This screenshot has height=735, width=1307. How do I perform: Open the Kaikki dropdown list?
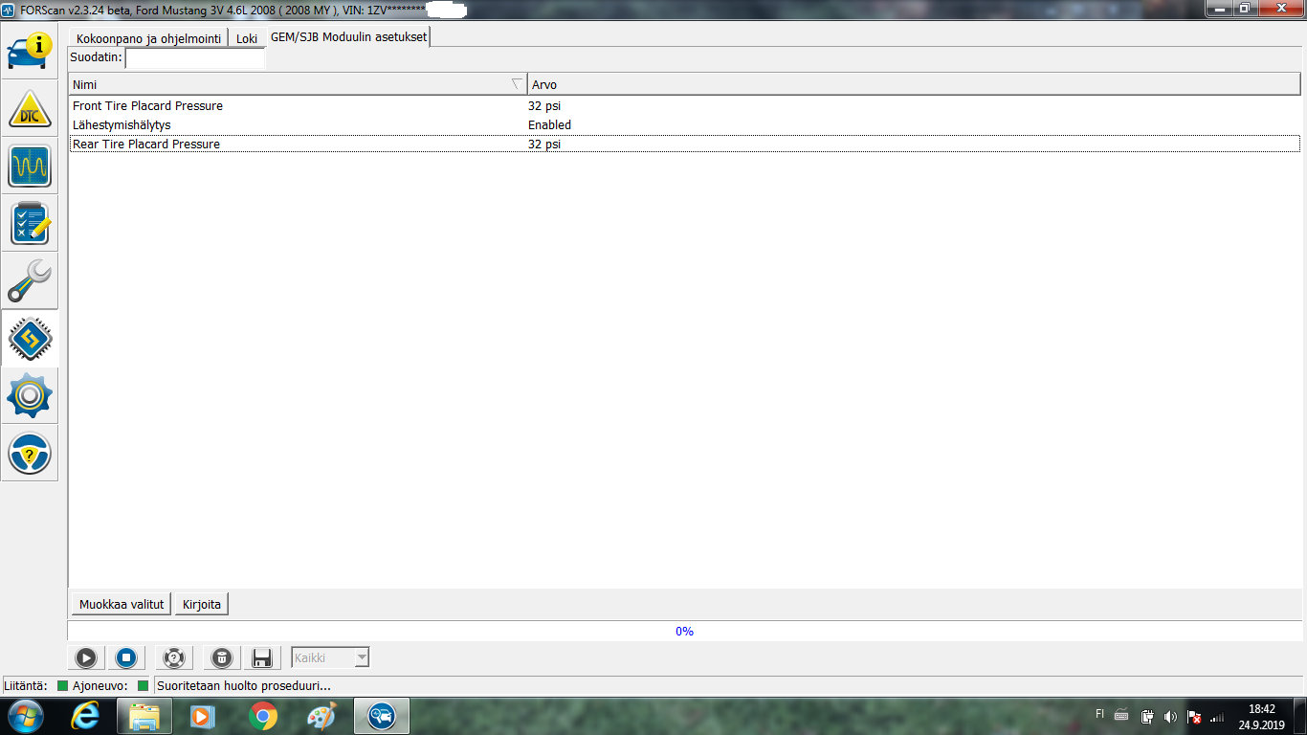(x=361, y=657)
